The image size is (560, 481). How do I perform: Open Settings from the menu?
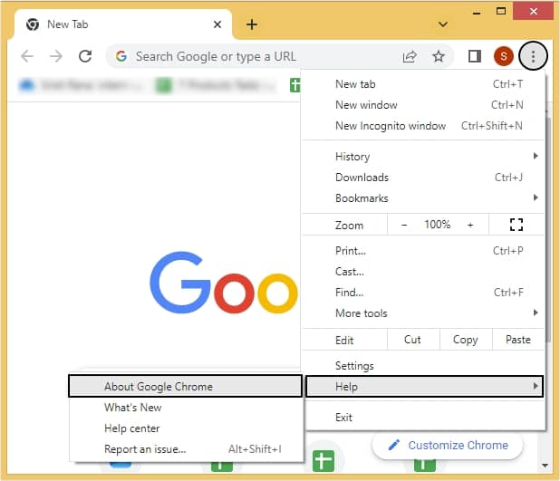pyautogui.click(x=423, y=366)
